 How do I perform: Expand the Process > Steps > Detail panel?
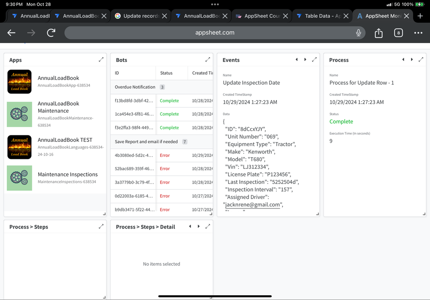[207, 227]
